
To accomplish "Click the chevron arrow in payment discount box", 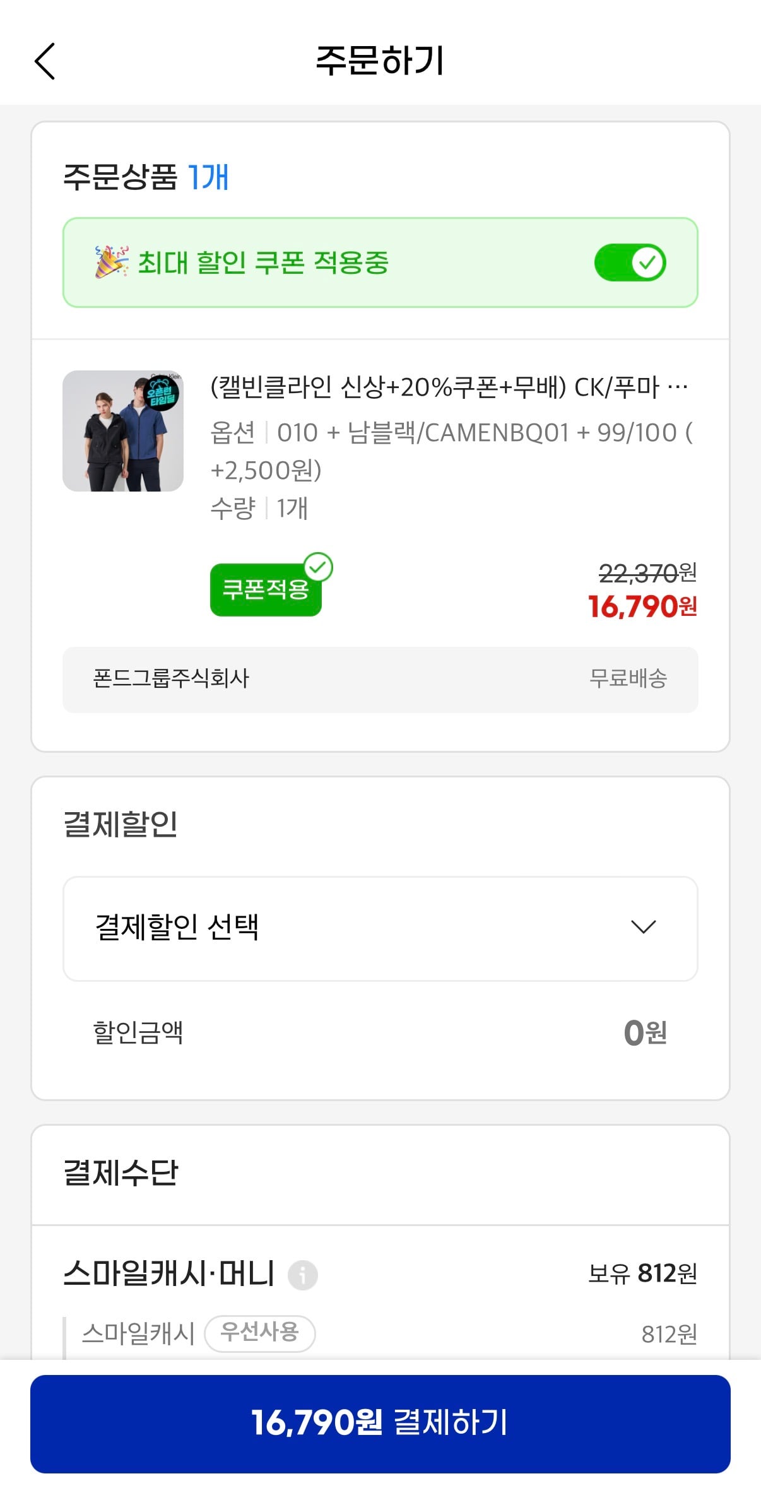I will pos(644,926).
